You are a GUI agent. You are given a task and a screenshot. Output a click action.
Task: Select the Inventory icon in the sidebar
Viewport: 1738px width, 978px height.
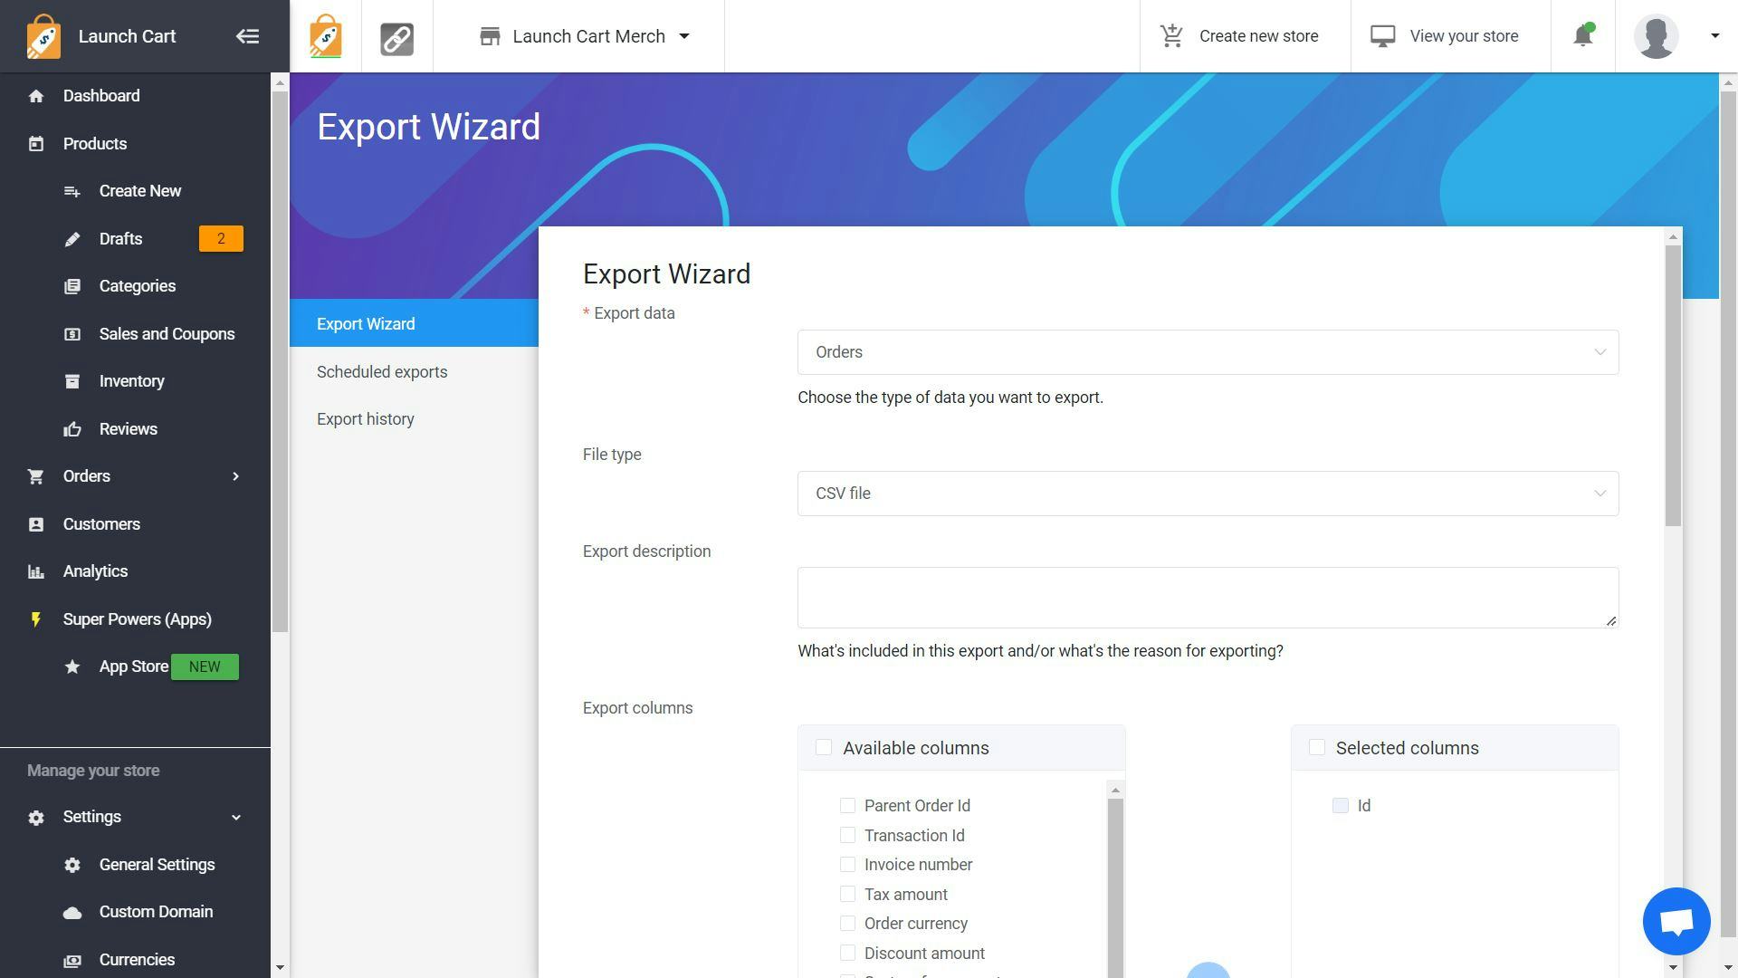pyautogui.click(x=72, y=381)
